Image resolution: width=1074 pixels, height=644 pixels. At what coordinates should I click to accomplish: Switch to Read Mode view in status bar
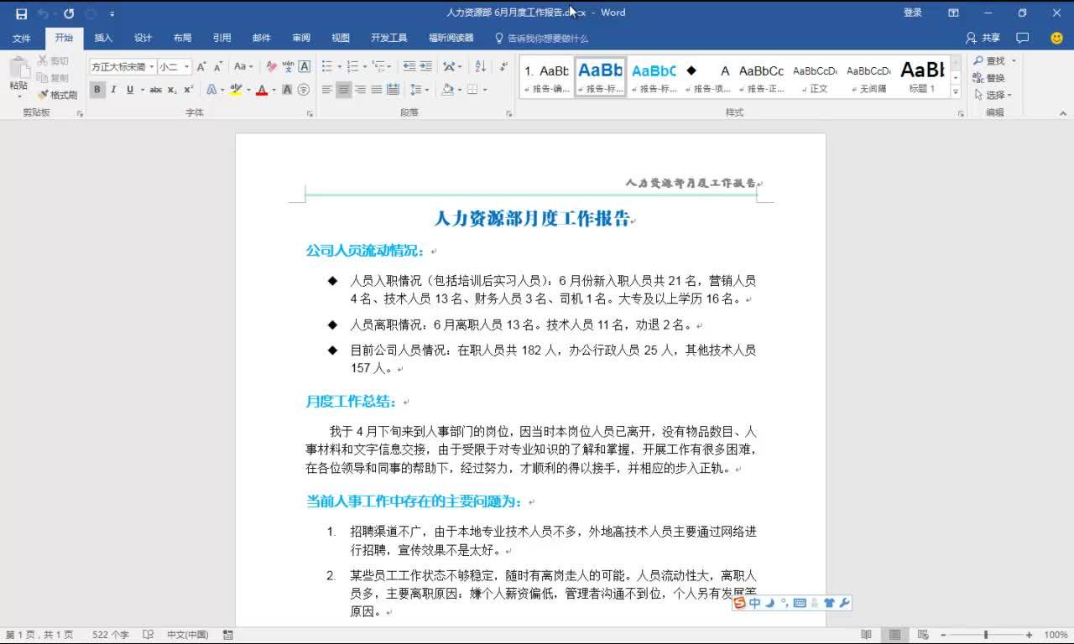(x=866, y=635)
